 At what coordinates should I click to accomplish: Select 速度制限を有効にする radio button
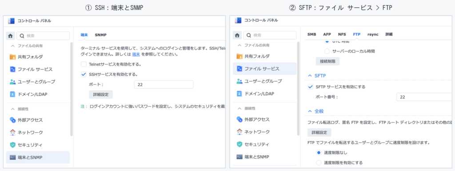point(319,163)
